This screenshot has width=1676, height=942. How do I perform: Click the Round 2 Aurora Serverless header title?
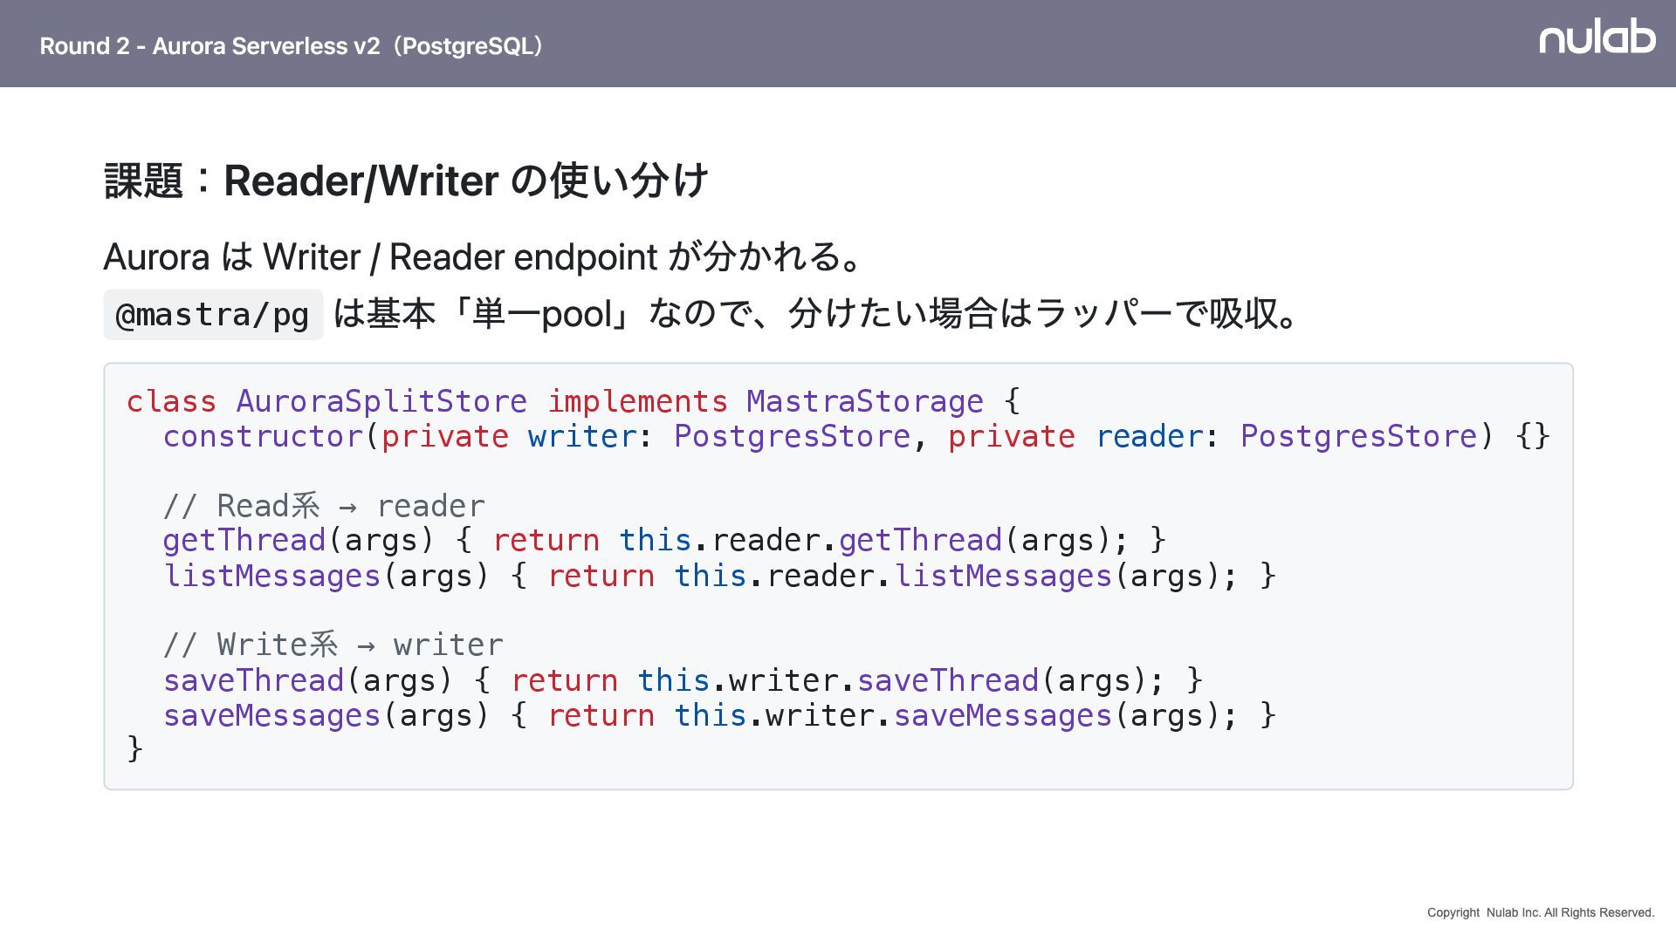tap(292, 46)
